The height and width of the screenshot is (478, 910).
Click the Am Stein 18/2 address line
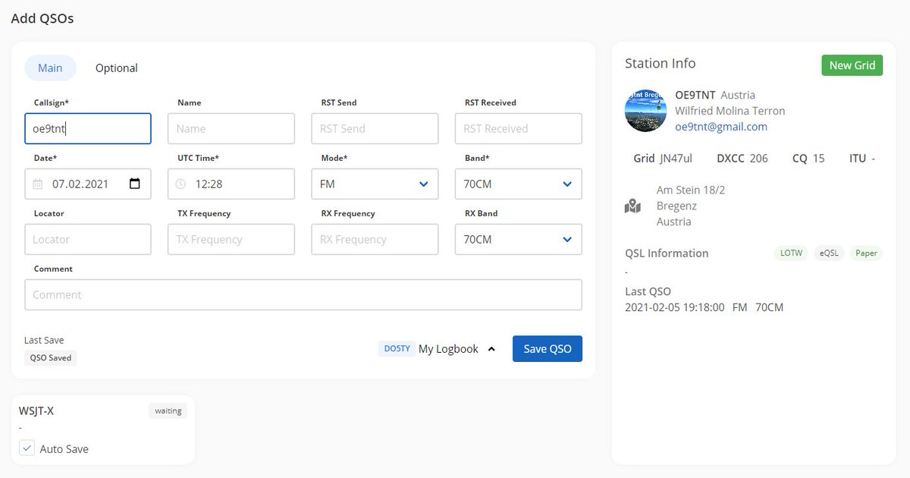pyautogui.click(x=691, y=190)
